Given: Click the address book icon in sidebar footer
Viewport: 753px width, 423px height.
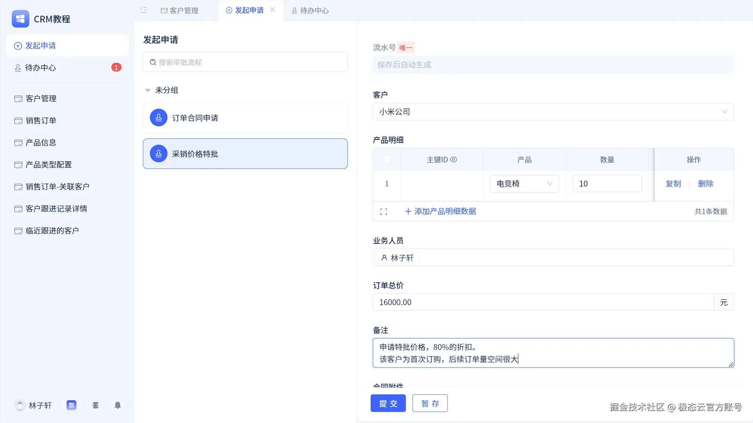Looking at the screenshot, I should click(x=96, y=405).
